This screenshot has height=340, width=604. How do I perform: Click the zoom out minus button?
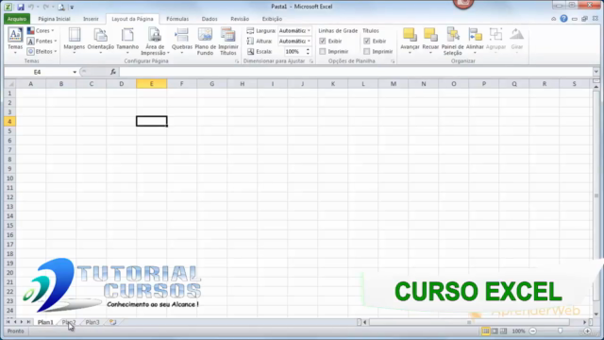(533, 331)
